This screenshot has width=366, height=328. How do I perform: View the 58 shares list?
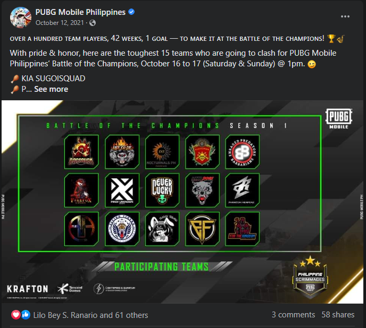[x=338, y=315]
